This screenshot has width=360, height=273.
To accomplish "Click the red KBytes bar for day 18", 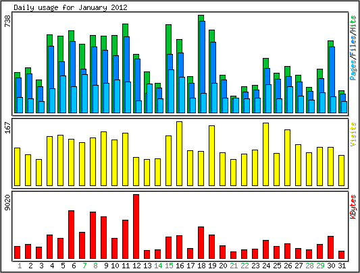I will (x=201, y=243).
